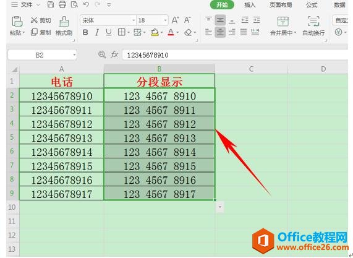
Task: Toggle top vertical alignment
Action: [208, 20]
